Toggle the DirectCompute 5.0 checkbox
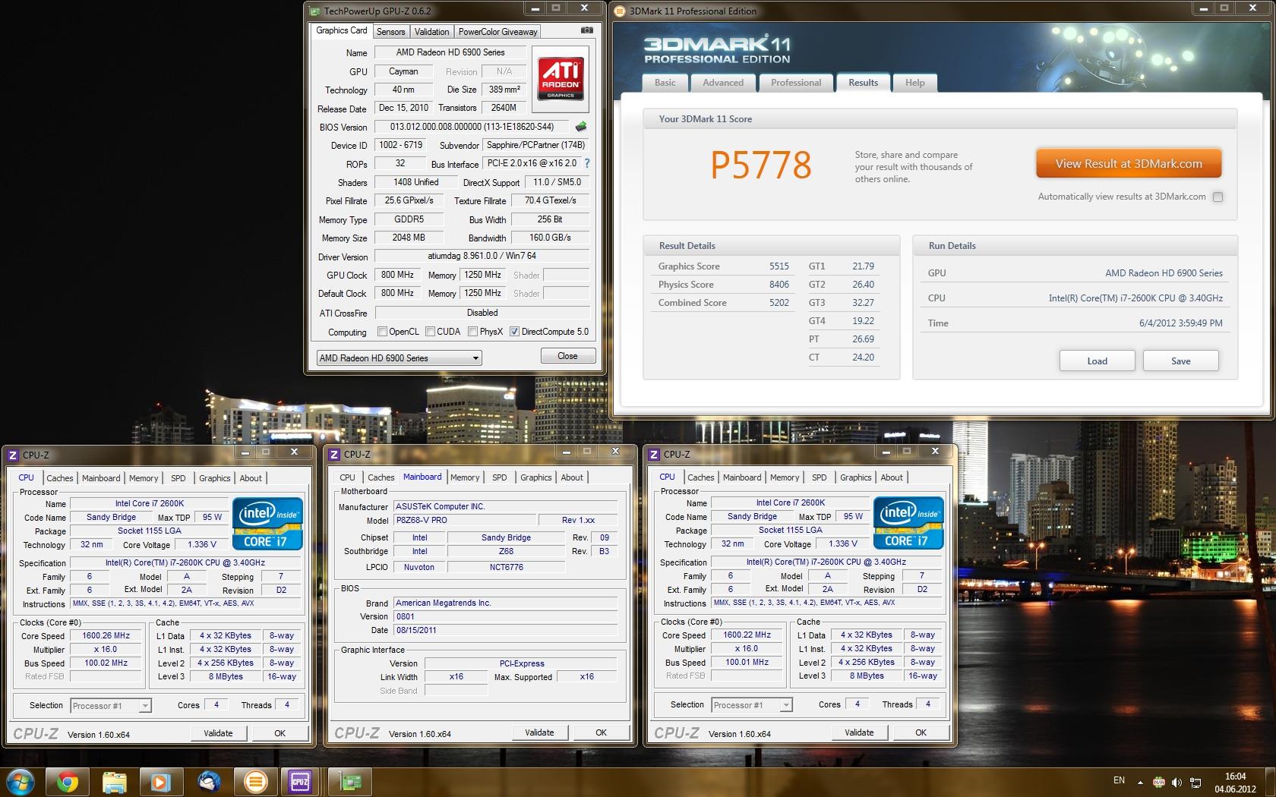Viewport: 1276px width, 797px height. pos(514,332)
